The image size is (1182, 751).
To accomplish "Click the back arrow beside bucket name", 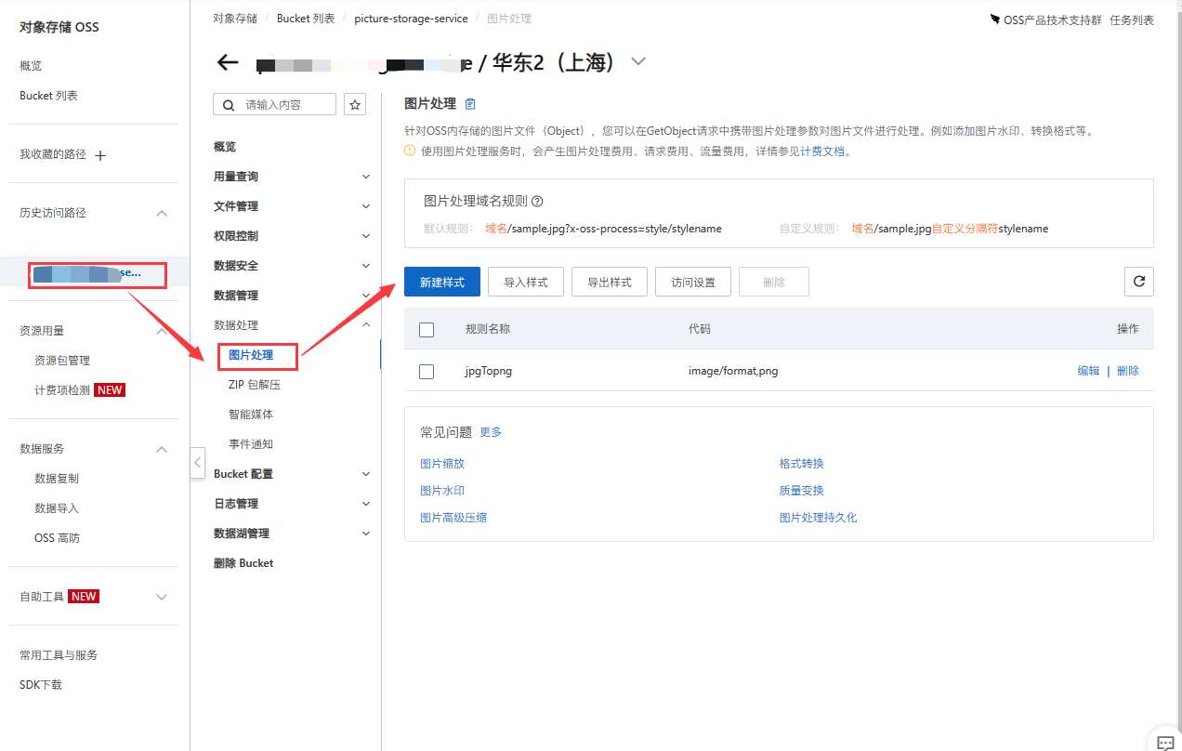I will click(228, 62).
